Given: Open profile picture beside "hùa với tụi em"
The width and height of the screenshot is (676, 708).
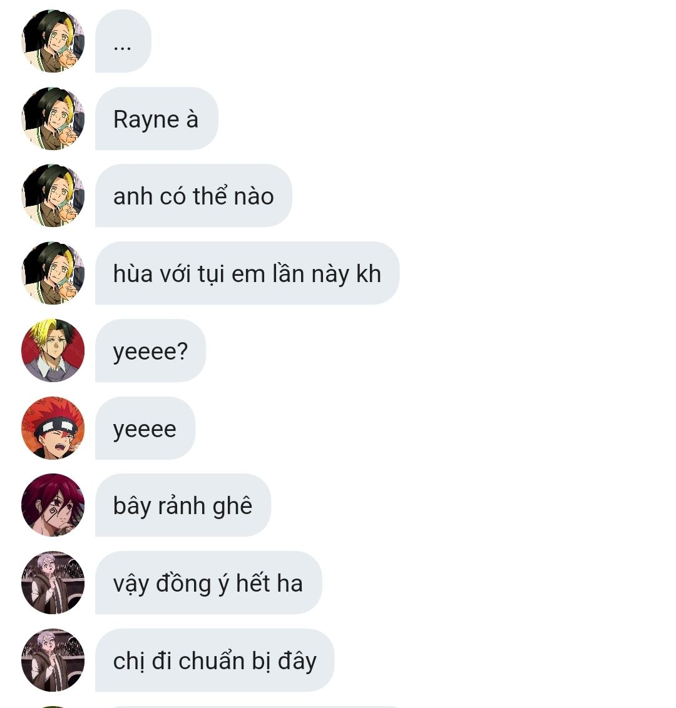Looking at the screenshot, I should 53,273.
